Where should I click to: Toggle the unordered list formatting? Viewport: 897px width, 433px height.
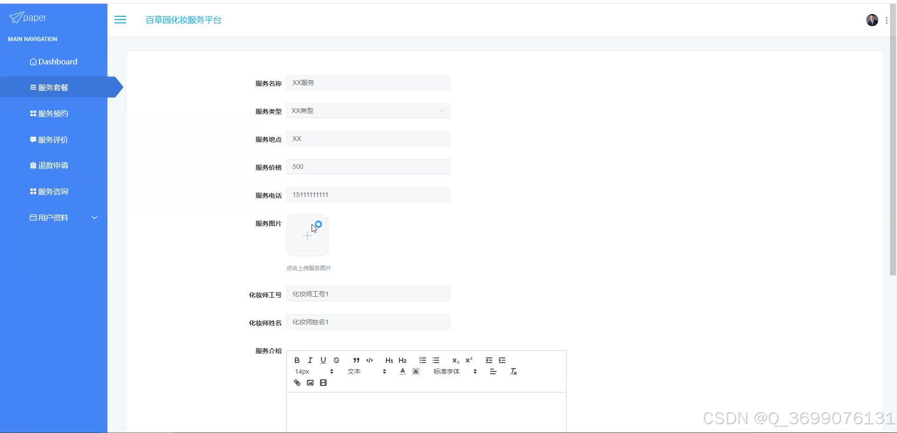[x=436, y=360]
